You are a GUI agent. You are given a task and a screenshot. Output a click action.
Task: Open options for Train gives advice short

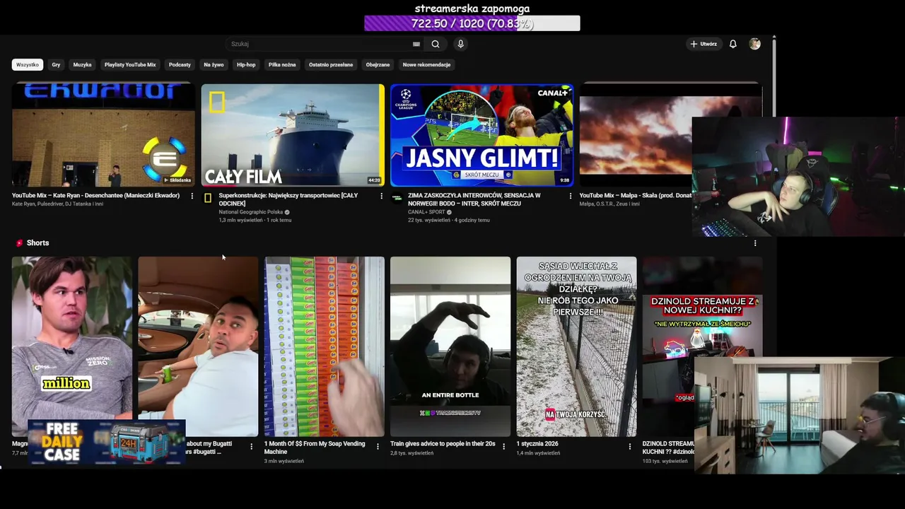click(503, 446)
